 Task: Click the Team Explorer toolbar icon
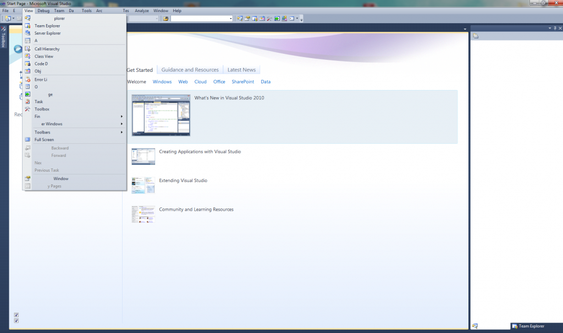coord(255,19)
